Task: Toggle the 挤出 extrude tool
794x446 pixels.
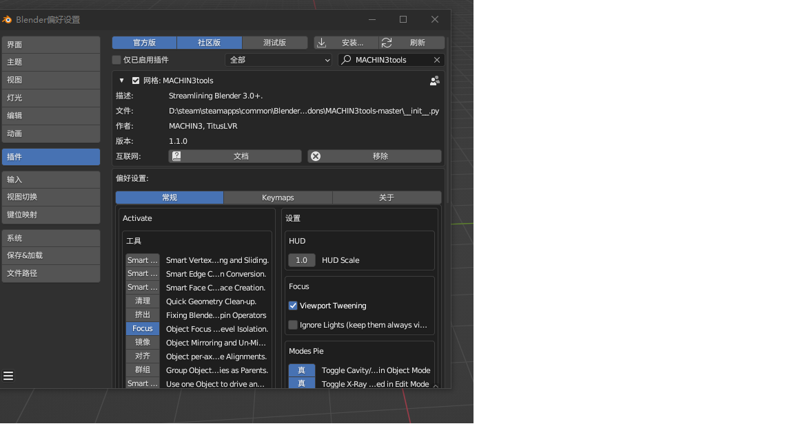Action: pyautogui.click(x=142, y=315)
